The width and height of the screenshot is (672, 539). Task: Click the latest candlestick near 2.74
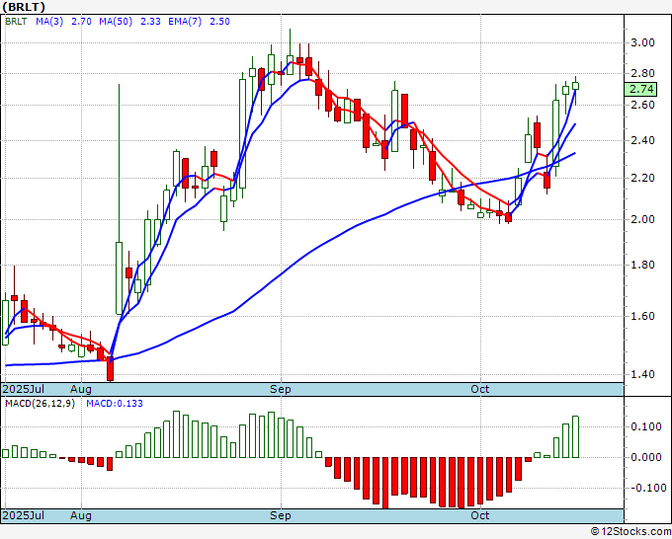575,86
